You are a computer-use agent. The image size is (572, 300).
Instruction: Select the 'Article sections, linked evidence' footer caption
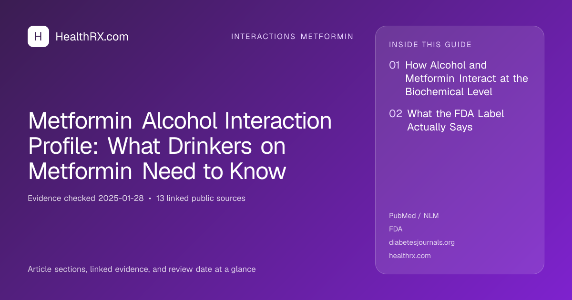point(142,269)
